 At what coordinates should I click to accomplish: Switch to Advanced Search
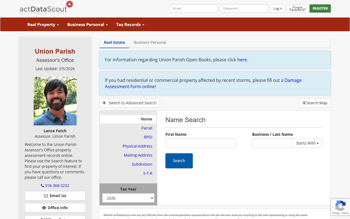[130, 103]
